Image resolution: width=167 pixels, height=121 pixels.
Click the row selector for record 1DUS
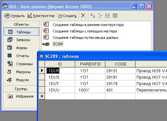(x=42, y=77)
